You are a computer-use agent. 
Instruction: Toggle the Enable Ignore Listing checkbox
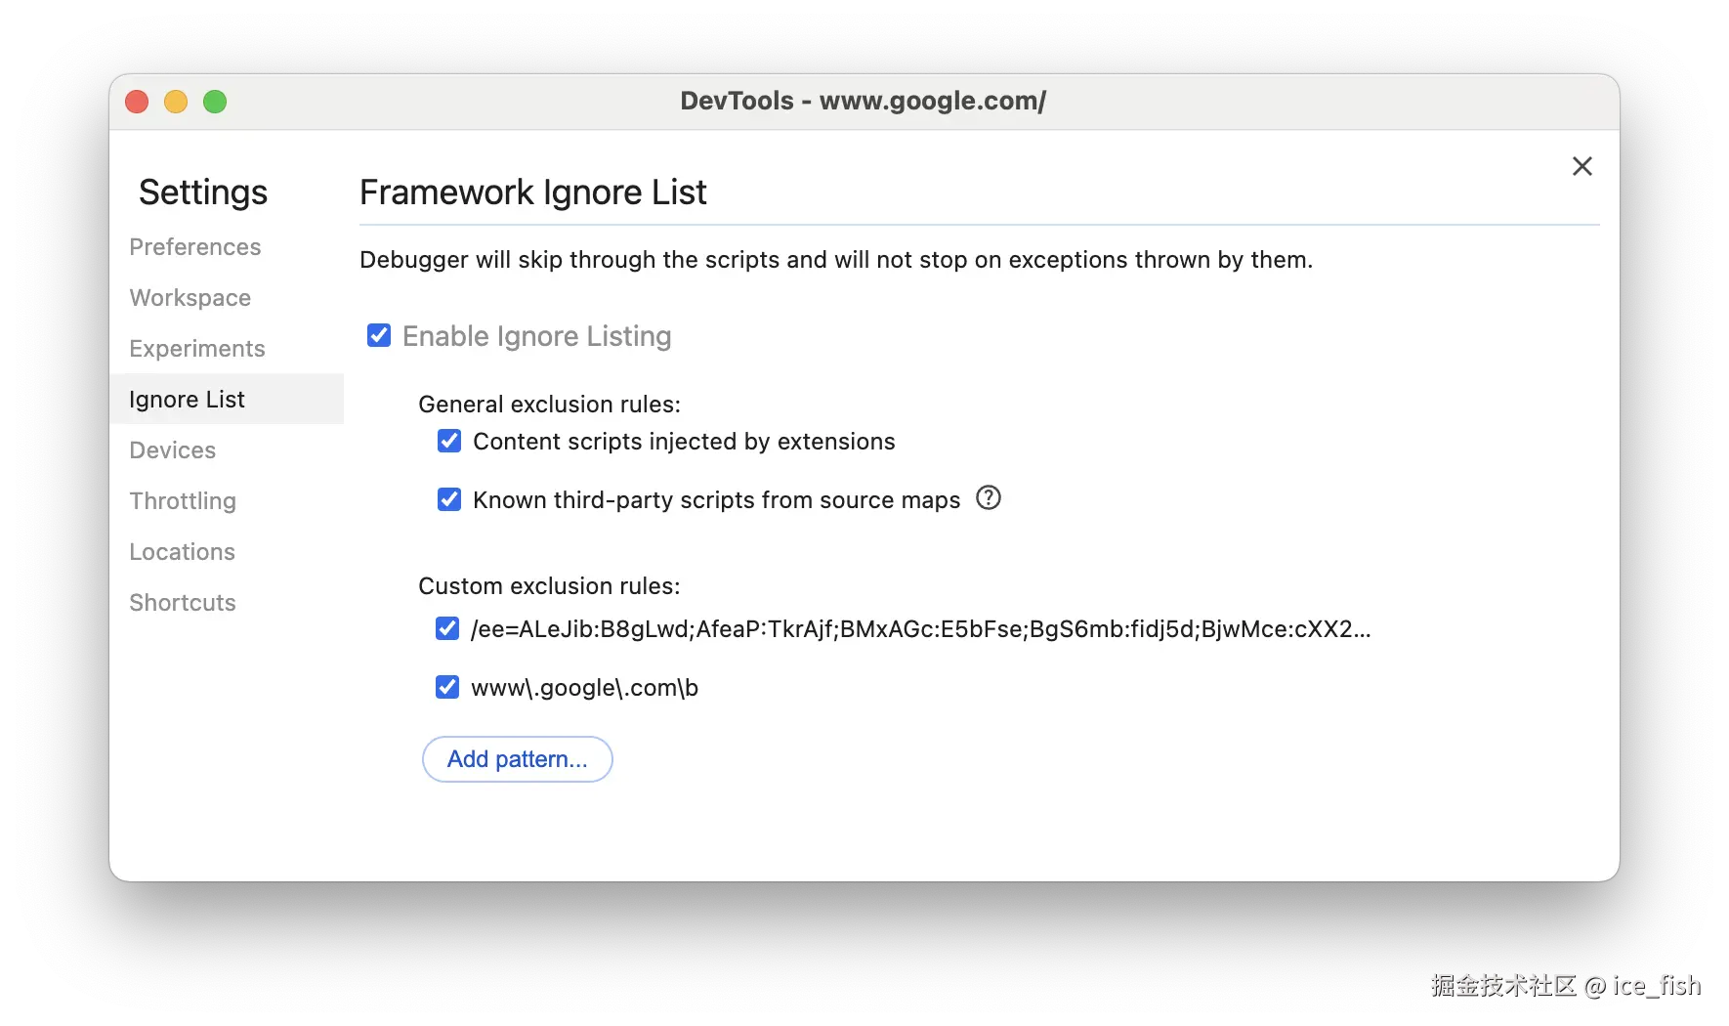point(379,336)
